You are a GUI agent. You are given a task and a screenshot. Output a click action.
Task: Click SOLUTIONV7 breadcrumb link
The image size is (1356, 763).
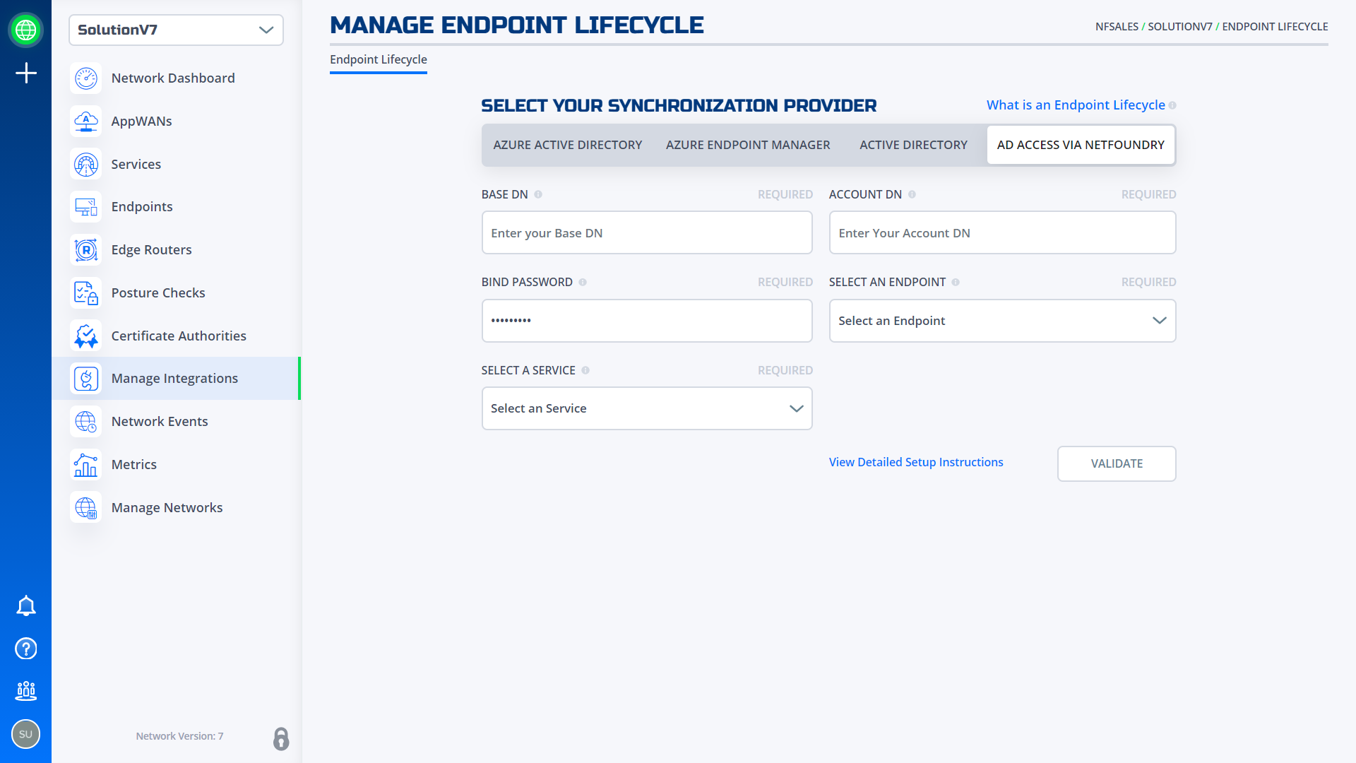click(x=1179, y=27)
